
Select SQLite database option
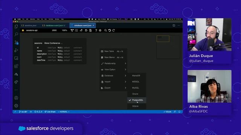click(137, 106)
